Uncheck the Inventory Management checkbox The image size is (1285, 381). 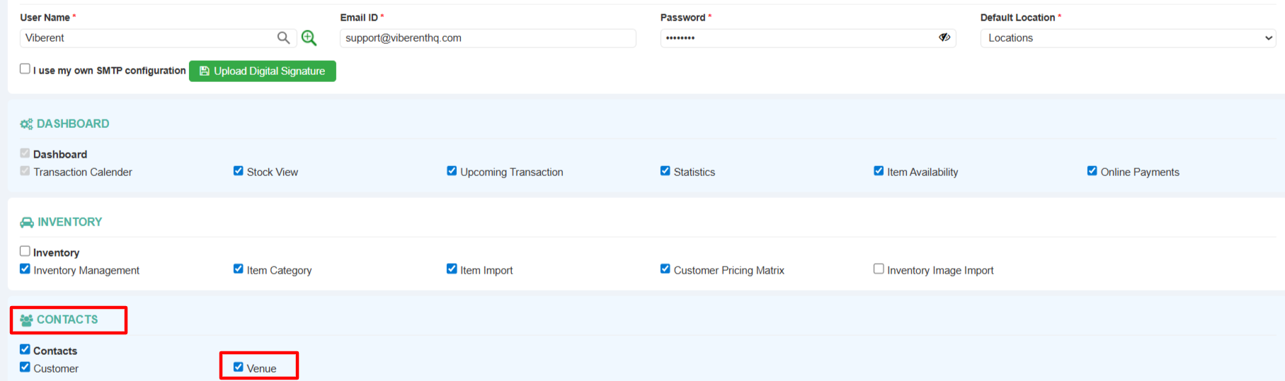pyautogui.click(x=25, y=269)
